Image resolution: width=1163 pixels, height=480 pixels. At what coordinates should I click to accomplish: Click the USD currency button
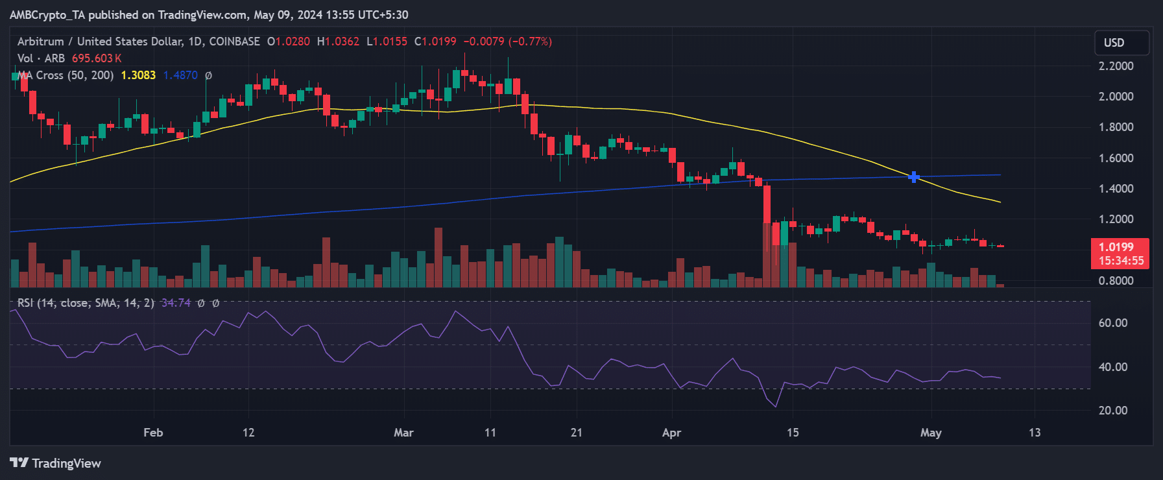[1121, 43]
